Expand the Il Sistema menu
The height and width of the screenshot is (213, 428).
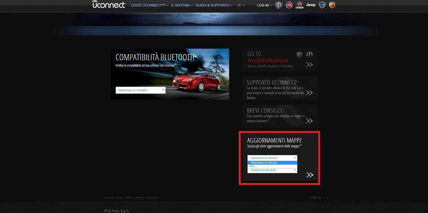coord(182,5)
